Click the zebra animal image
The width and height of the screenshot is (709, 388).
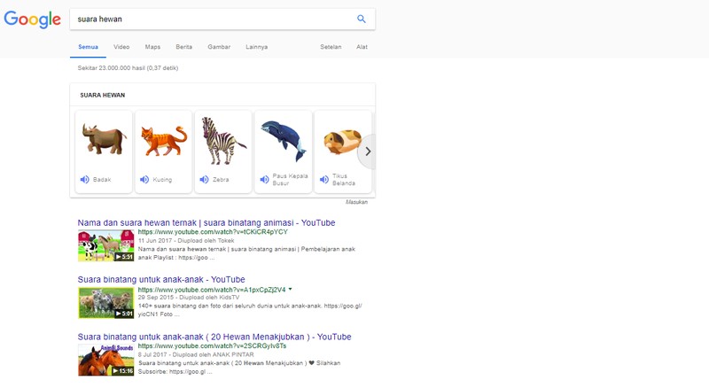(x=223, y=140)
